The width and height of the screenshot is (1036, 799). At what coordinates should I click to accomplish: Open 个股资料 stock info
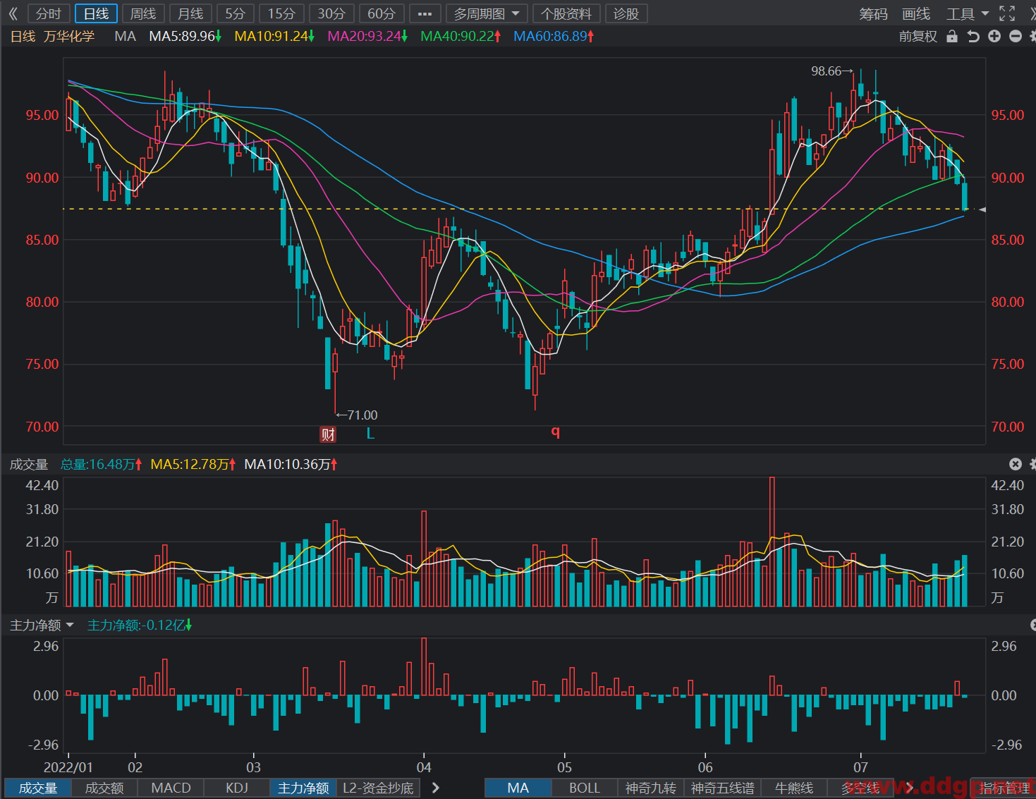coord(566,13)
